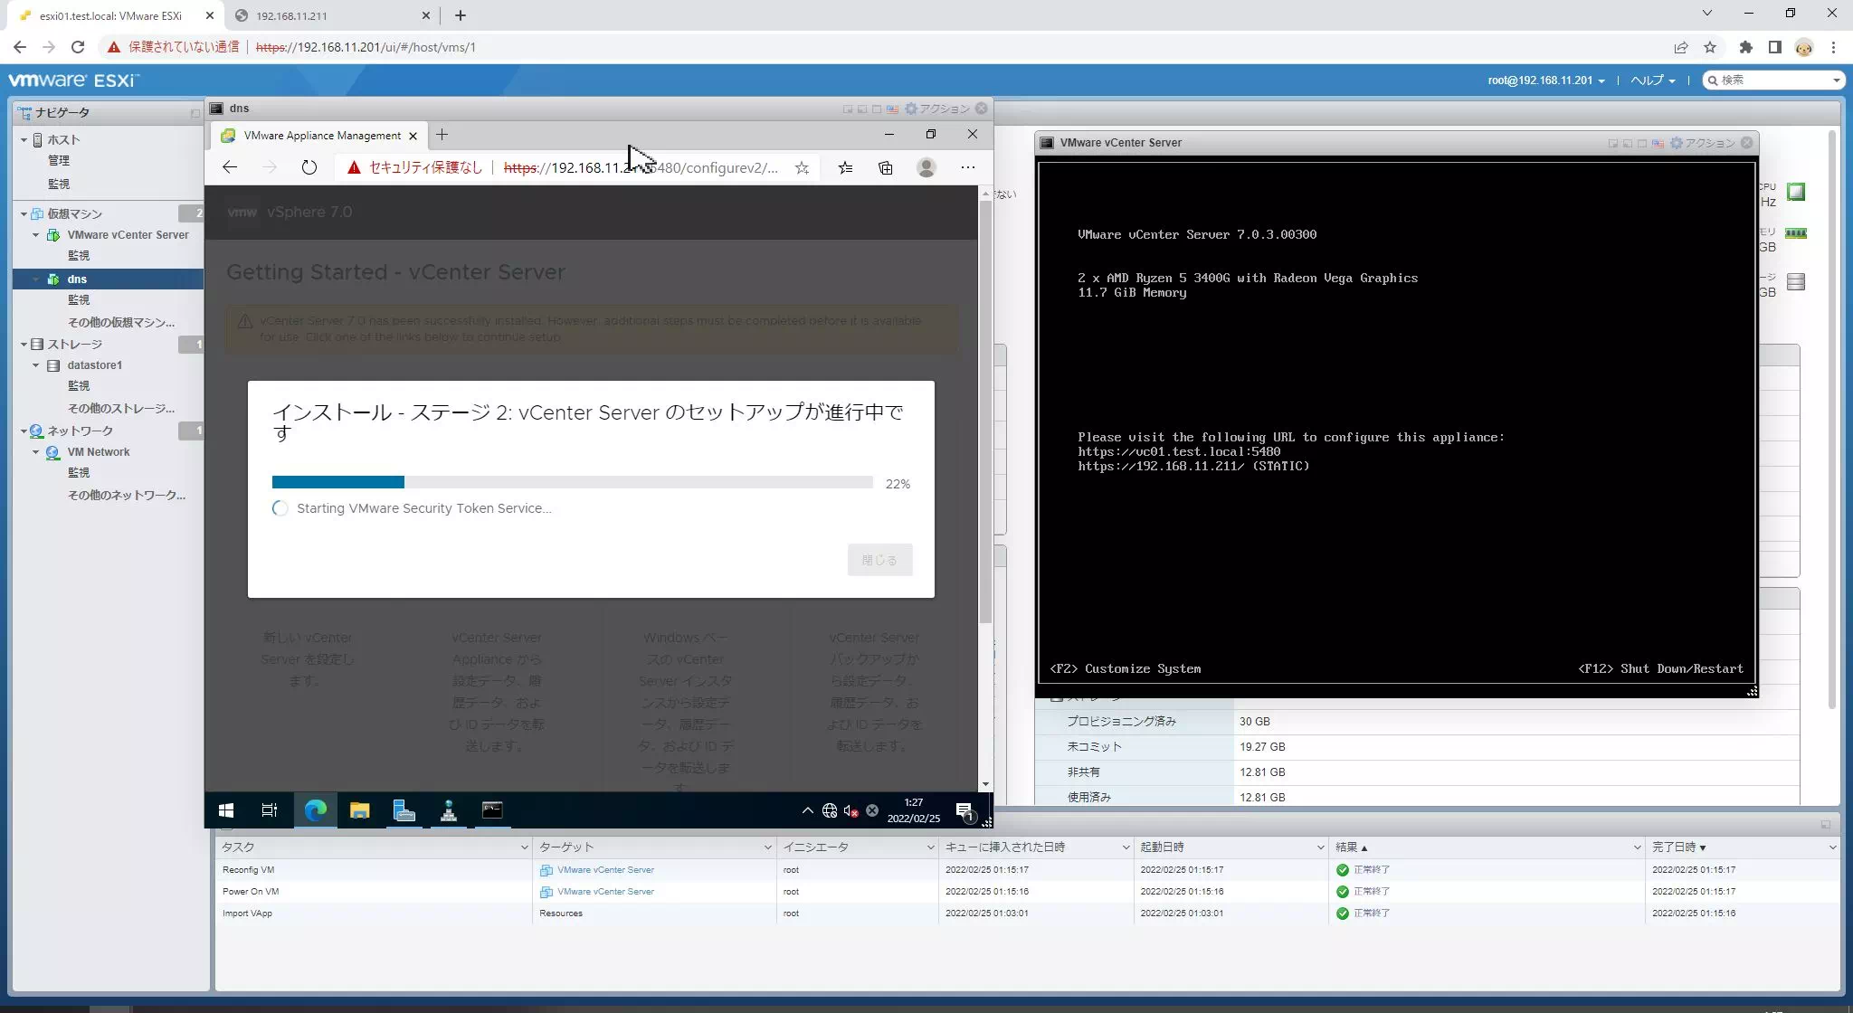Open その他のストレージ in the navigator

coord(121,408)
